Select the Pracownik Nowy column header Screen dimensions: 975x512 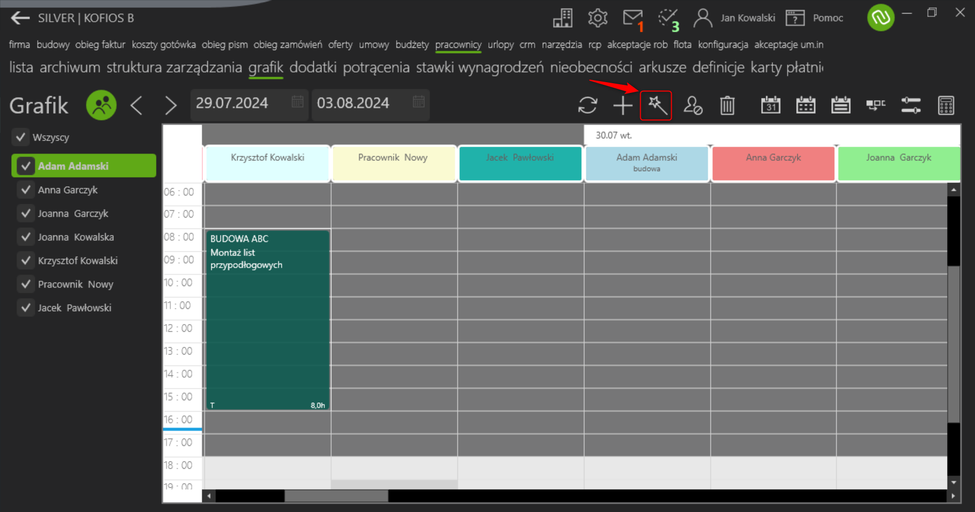click(x=393, y=163)
